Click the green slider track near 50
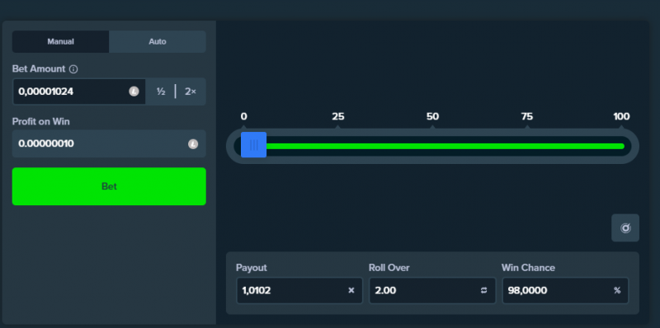 432,147
